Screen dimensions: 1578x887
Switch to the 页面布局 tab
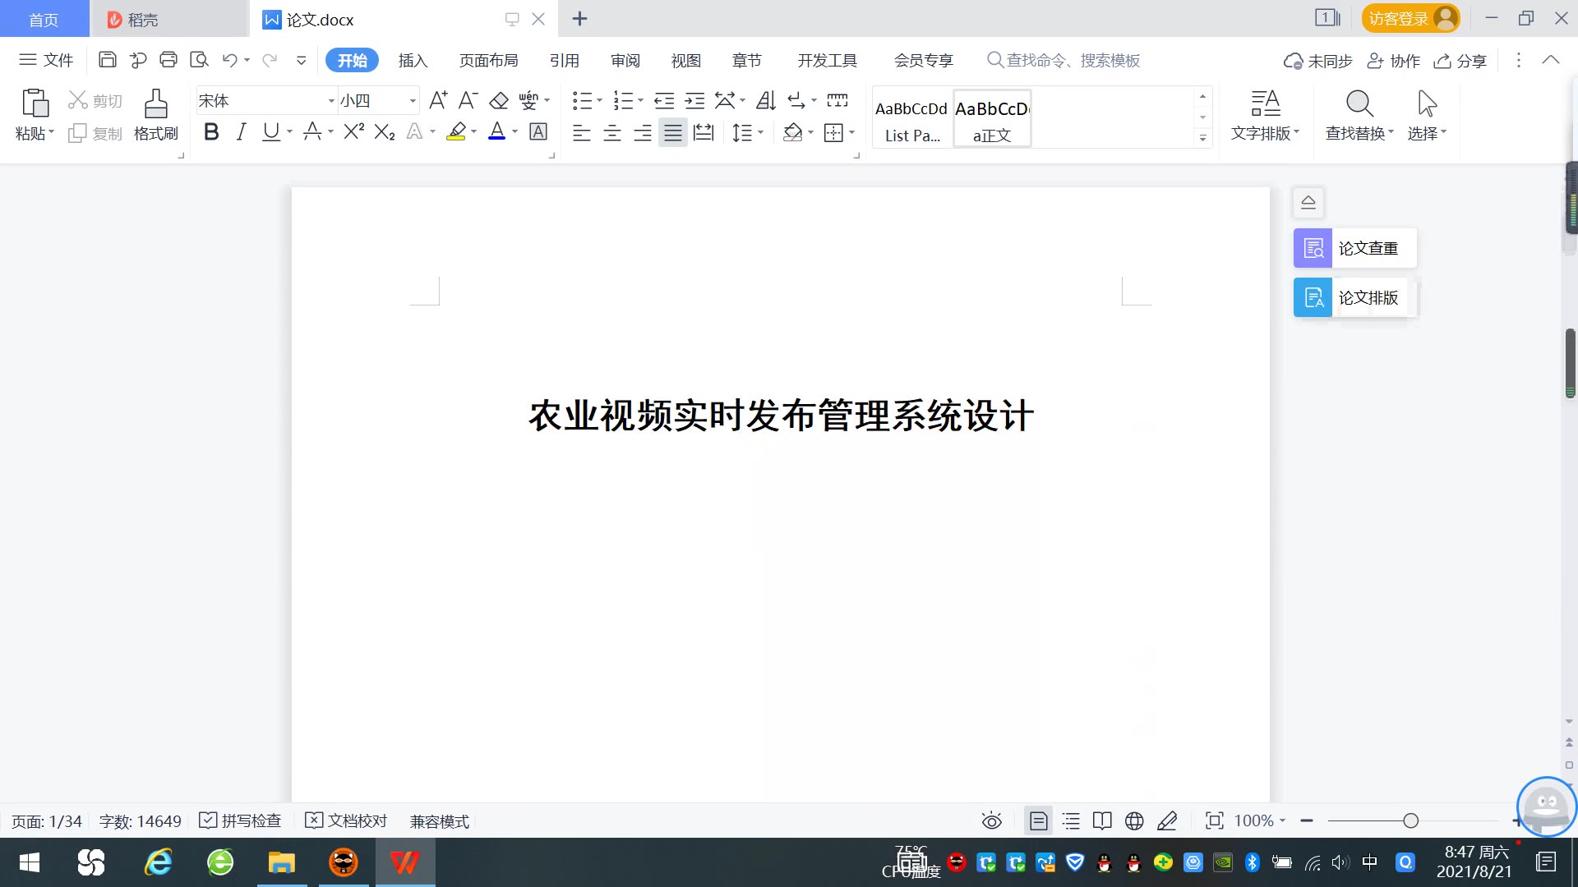pos(488,61)
